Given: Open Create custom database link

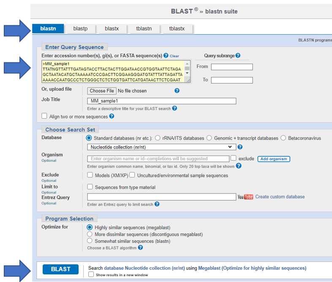Looking at the screenshot, I should 280,197.
